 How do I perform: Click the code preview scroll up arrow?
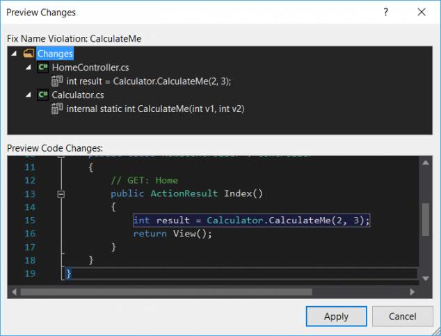click(x=426, y=163)
